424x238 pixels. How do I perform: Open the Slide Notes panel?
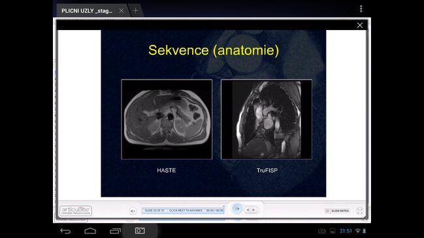pos(337,211)
